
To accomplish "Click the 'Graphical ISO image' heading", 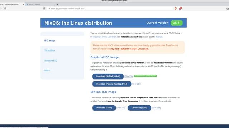I will 104,57.
